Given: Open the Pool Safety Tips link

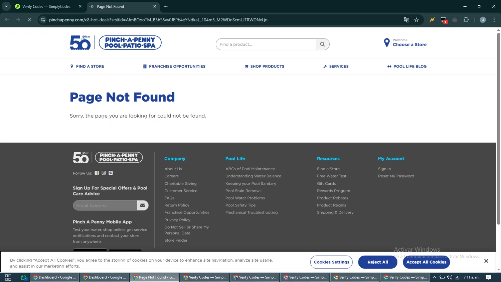Looking at the screenshot, I should tap(240, 205).
